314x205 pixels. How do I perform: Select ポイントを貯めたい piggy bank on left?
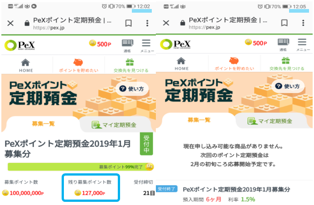click(x=78, y=66)
